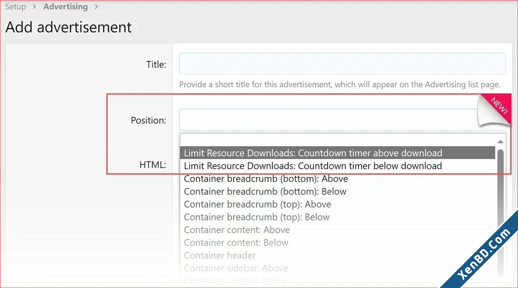
Task: Select Countdown timer below download option
Action: [x=337, y=166]
